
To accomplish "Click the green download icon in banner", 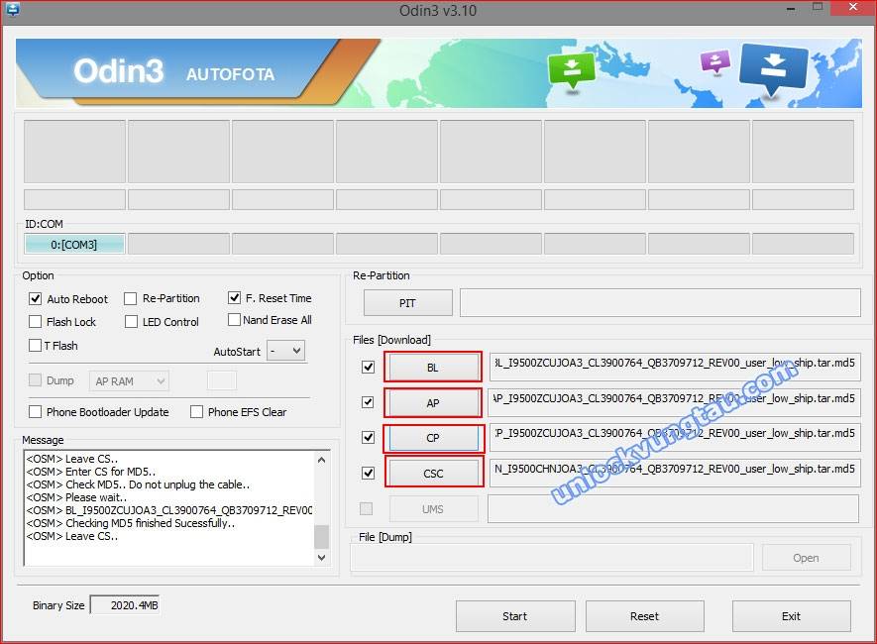I will [x=571, y=70].
